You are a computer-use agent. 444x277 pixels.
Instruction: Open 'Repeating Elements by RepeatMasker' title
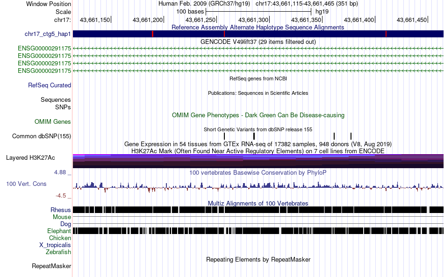click(258, 259)
